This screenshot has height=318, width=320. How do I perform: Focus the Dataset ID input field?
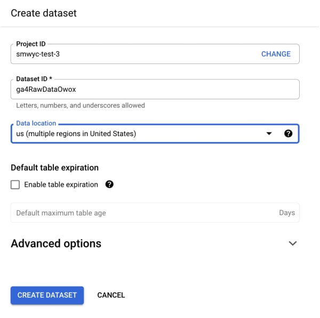tap(155, 90)
